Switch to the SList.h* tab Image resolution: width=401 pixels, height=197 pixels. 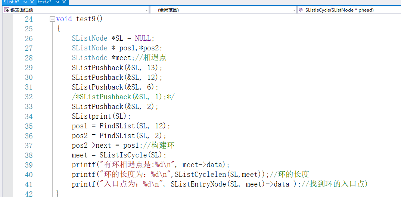coord(12,2)
